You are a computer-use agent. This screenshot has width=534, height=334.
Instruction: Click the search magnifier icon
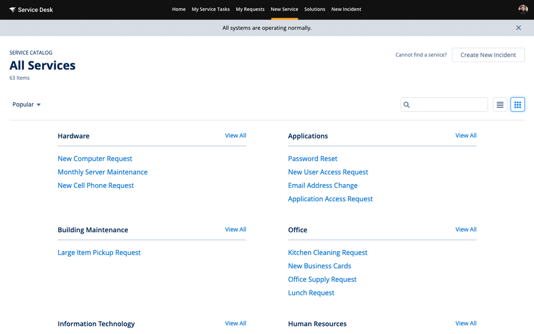click(x=406, y=104)
